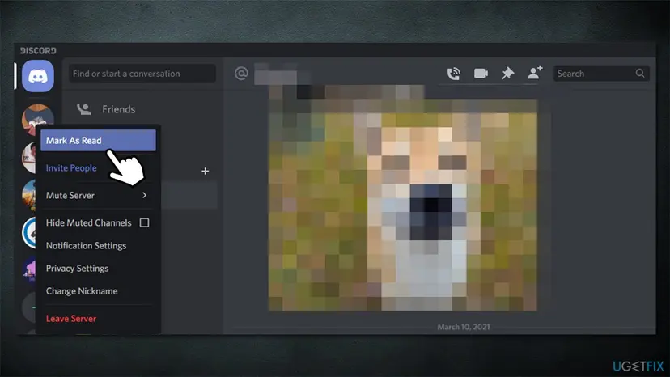The width and height of the screenshot is (670, 377).
Task: Tick the Hide Muted Channels checkbox
Action: (144, 222)
